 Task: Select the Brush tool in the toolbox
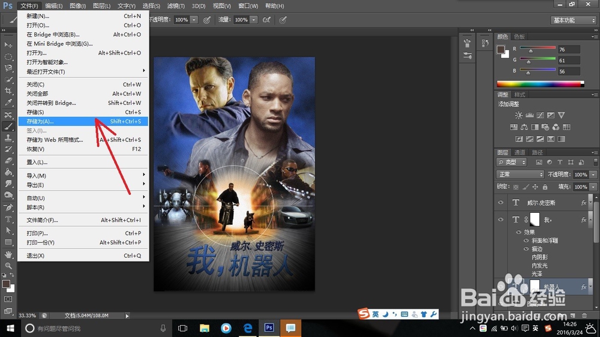[8, 127]
